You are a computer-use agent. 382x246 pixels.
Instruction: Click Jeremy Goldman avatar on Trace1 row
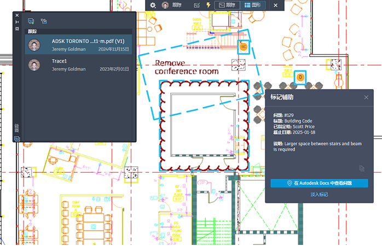tap(34, 65)
